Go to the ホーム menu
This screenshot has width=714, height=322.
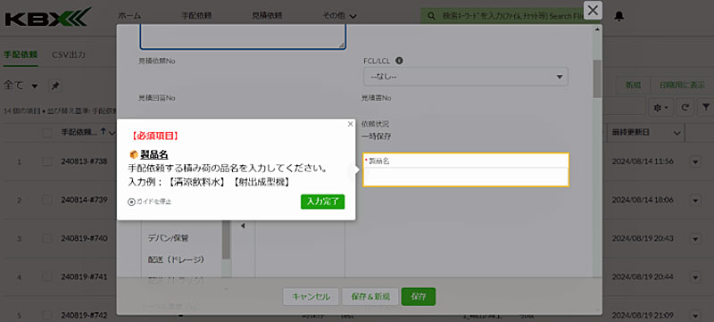pos(129,16)
